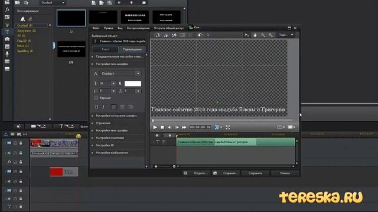
Task: Click the Отмена cancel button
Action: tap(285, 173)
